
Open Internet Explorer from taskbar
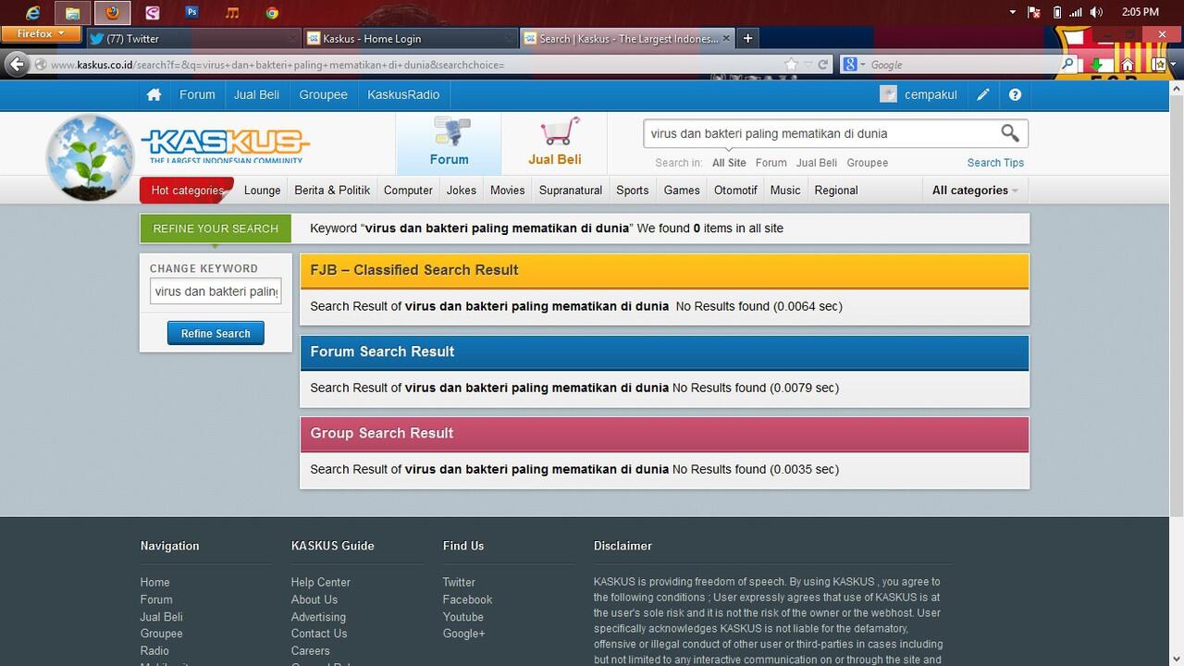click(33, 13)
